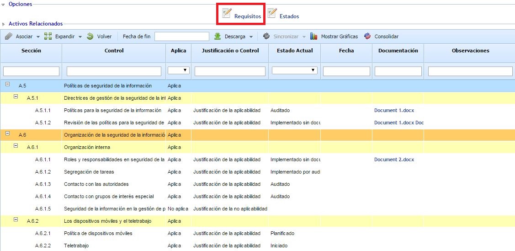Click the Control column filter field
This screenshot has height=251, width=515.
114,71
